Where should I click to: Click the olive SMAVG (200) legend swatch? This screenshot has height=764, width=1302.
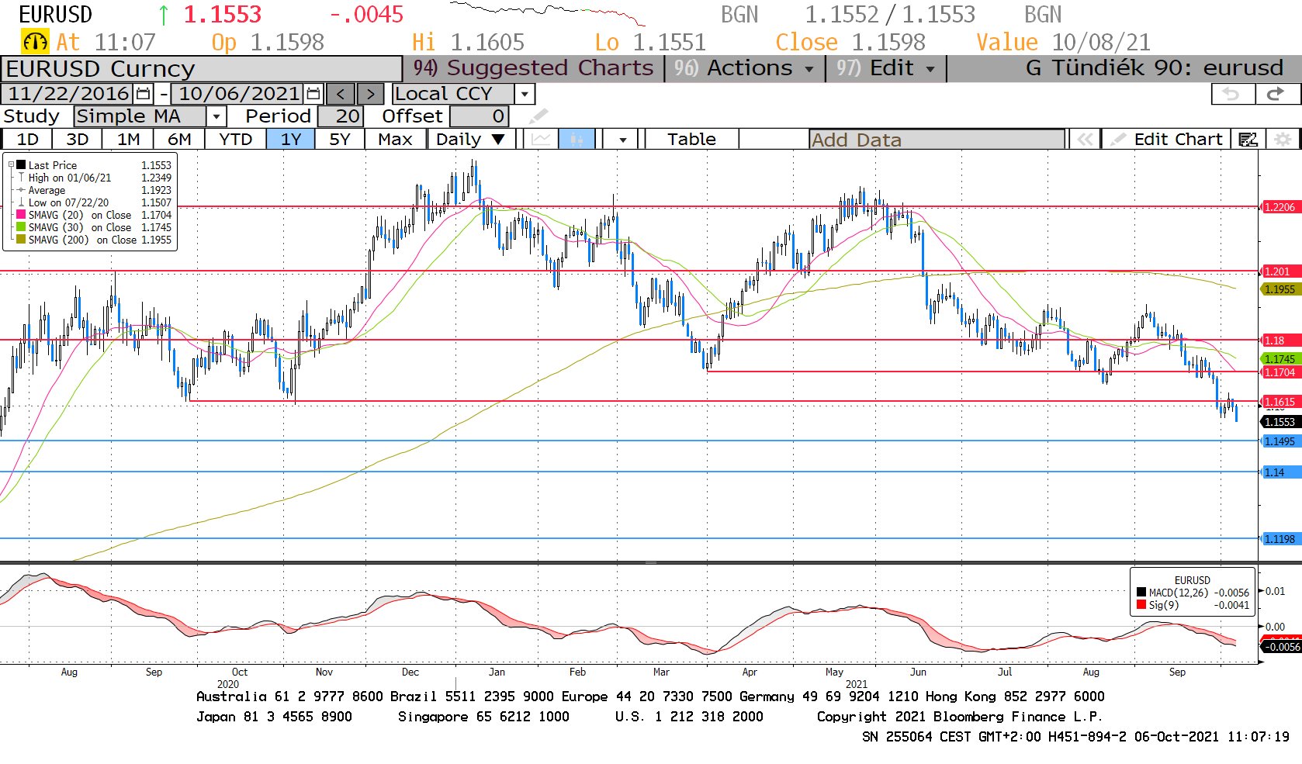coord(21,240)
